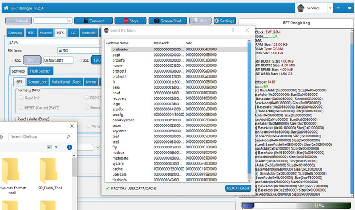The width and height of the screenshot is (355, 210).
Task: Click the Stop button
Action: coord(130,21)
